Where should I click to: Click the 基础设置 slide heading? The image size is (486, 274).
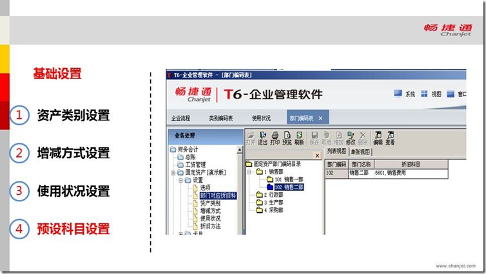point(57,73)
